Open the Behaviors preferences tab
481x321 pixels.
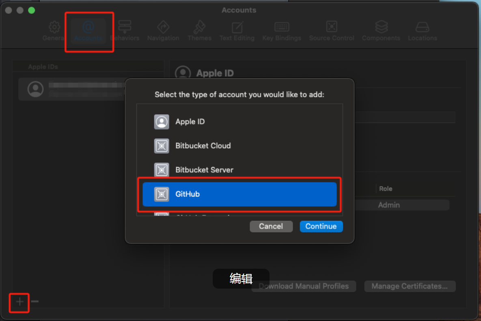125,31
